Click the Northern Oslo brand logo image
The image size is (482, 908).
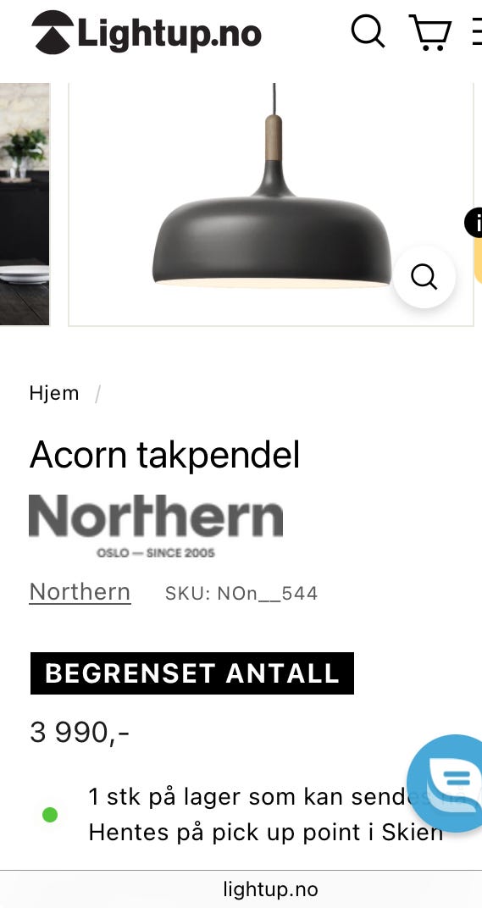(x=156, y=526)
